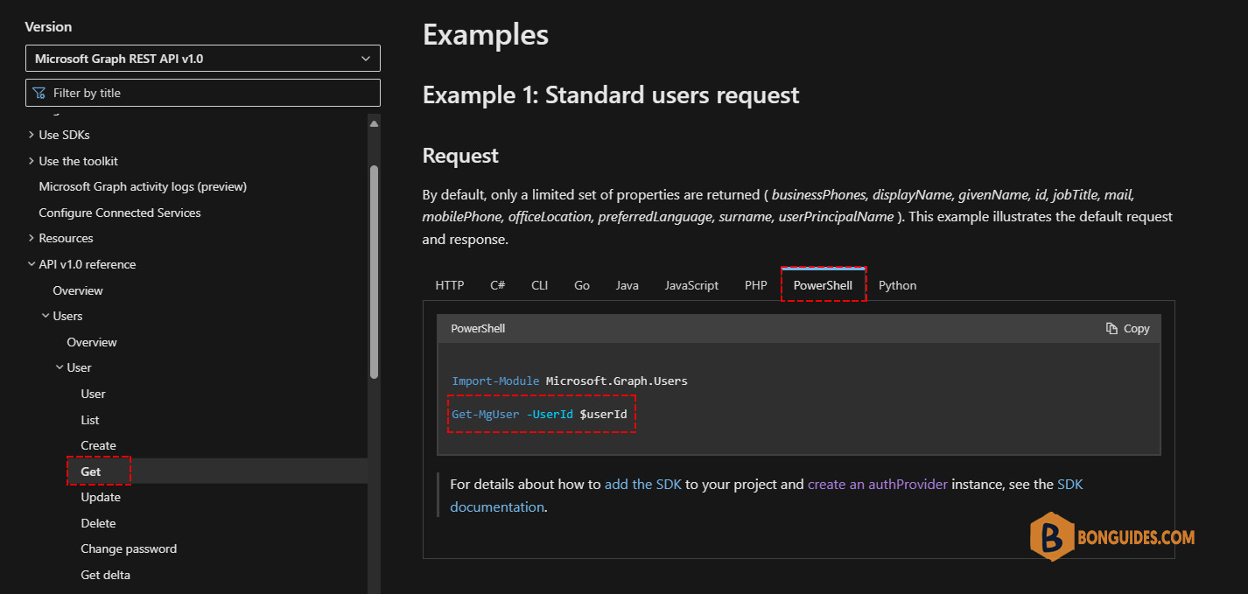
Task: Click the filter icon in the title filter box
Action: pos(39,93)
